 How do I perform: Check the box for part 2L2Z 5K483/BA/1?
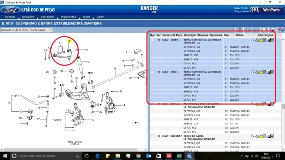pyautogui.click(x=152, y=136)
